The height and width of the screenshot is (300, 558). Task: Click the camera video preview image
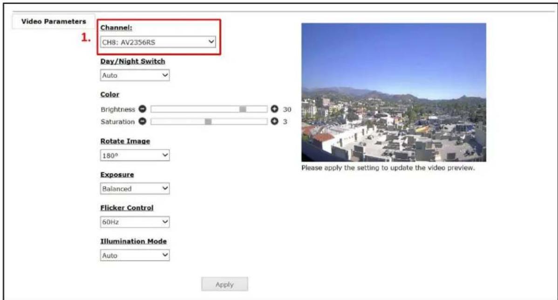394,93
